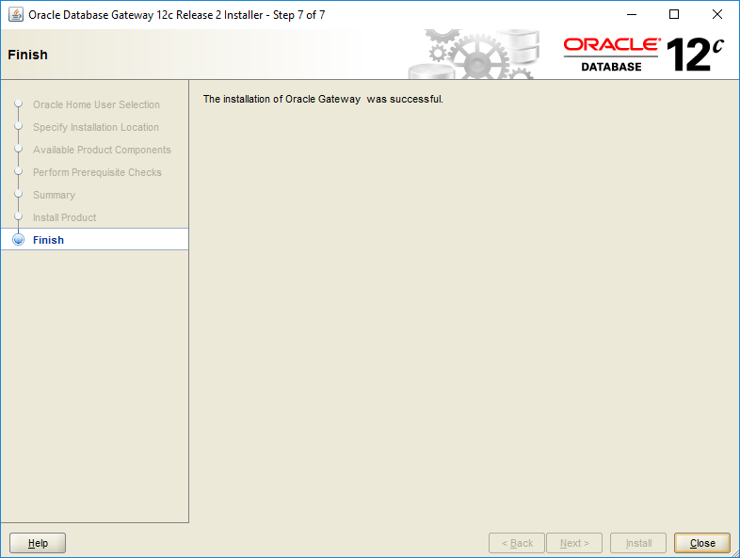
Task: Select Specify Installation Location step
Action: [96, 127]
